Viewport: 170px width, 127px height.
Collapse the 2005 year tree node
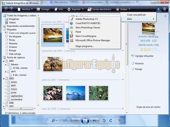3,79
